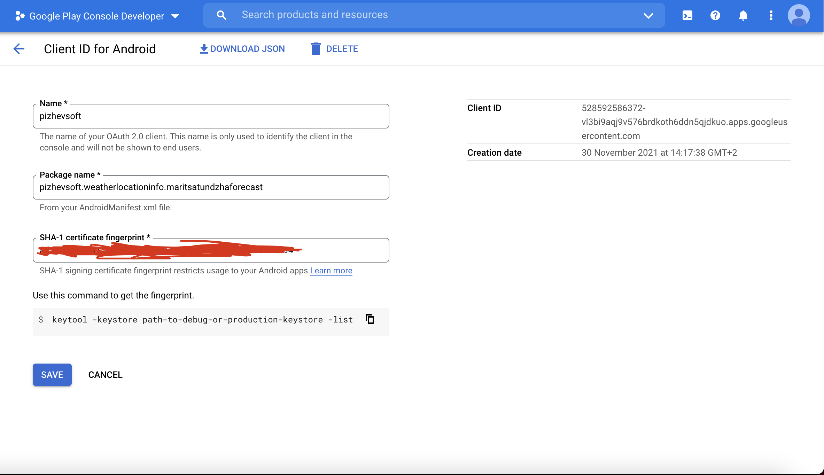824x475 pixels.
Task: Focus the Package name input field
Action: (x=211, y=187)
